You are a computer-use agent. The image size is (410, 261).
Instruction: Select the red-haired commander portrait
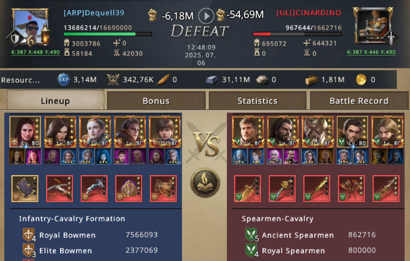(x=25, y=132)
